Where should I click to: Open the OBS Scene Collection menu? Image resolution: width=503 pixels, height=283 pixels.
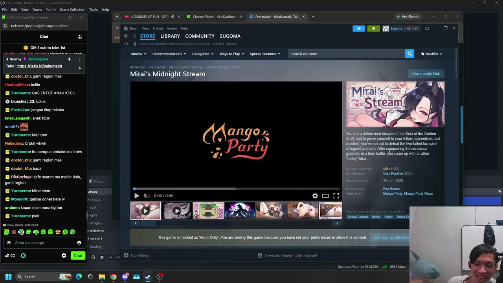click(72, 9)
